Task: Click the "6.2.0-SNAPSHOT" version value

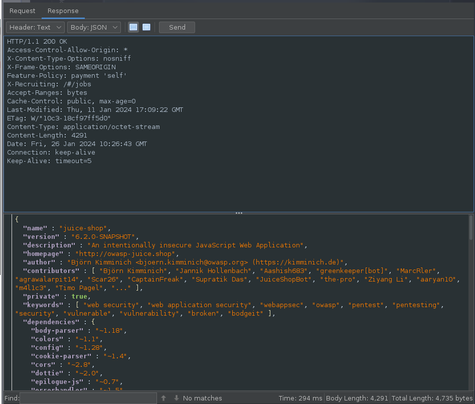Action: click(x=103, y=236)
